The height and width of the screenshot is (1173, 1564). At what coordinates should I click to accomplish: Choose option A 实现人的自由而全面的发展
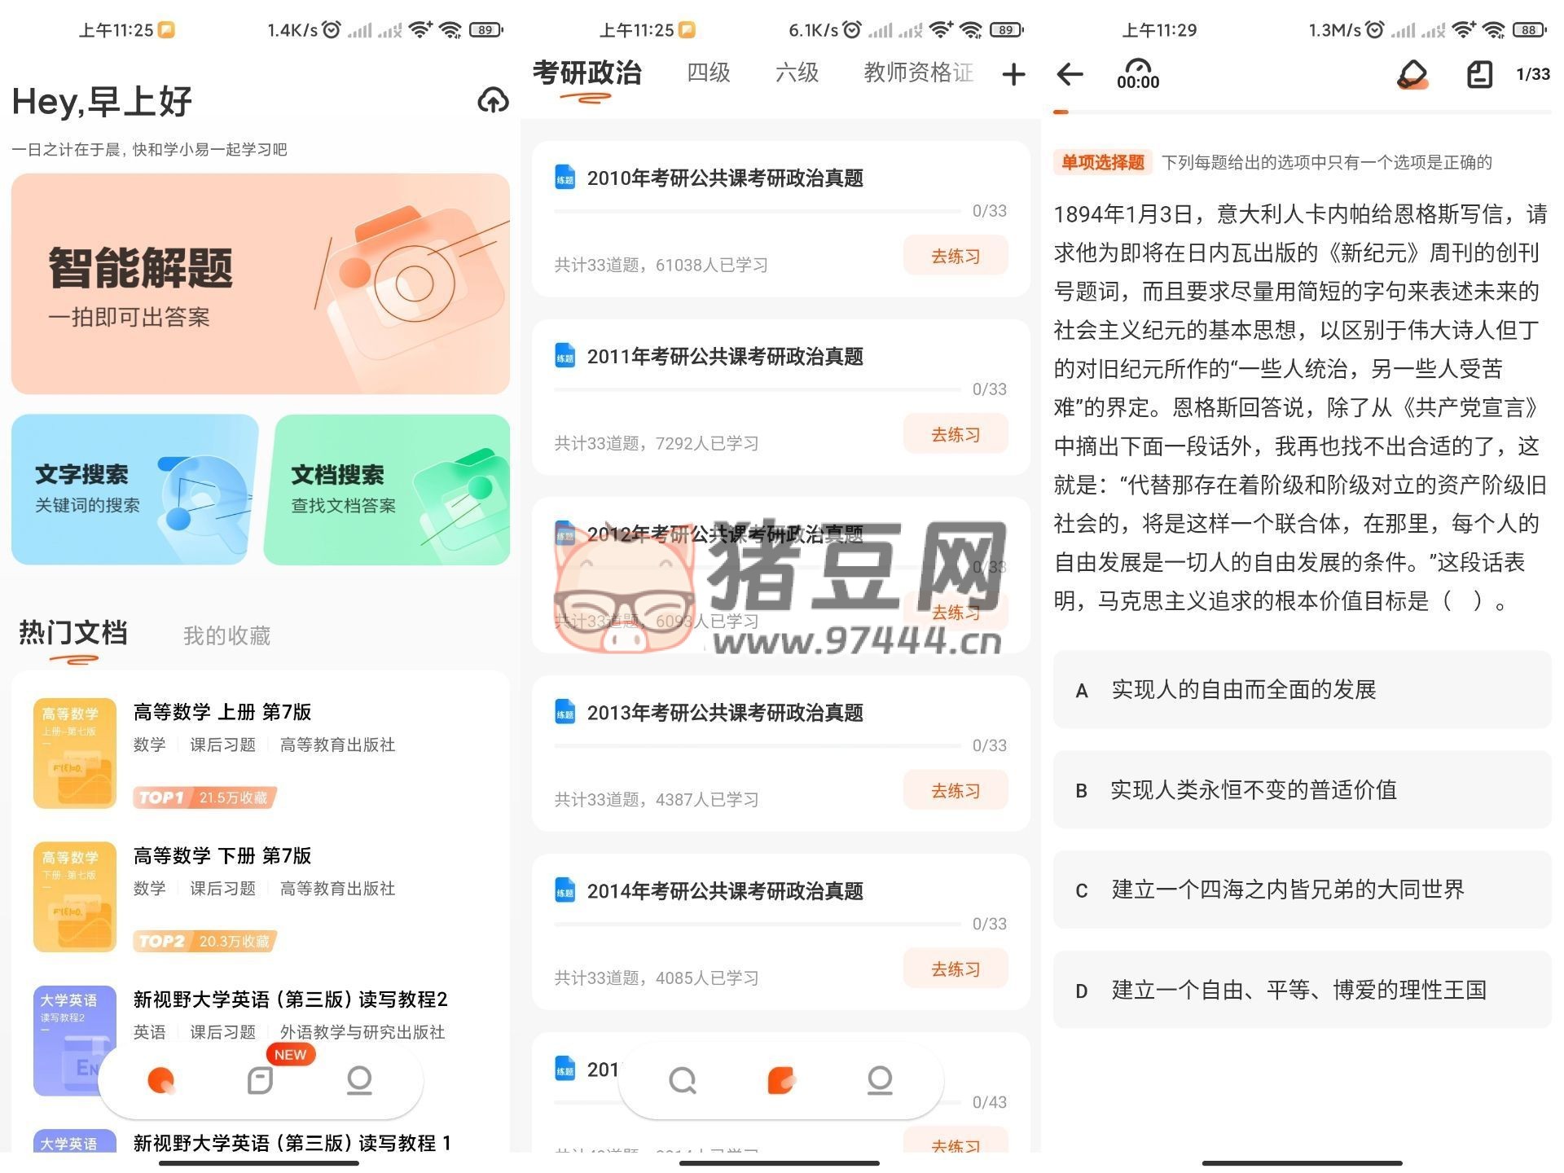coord(1302,689)
